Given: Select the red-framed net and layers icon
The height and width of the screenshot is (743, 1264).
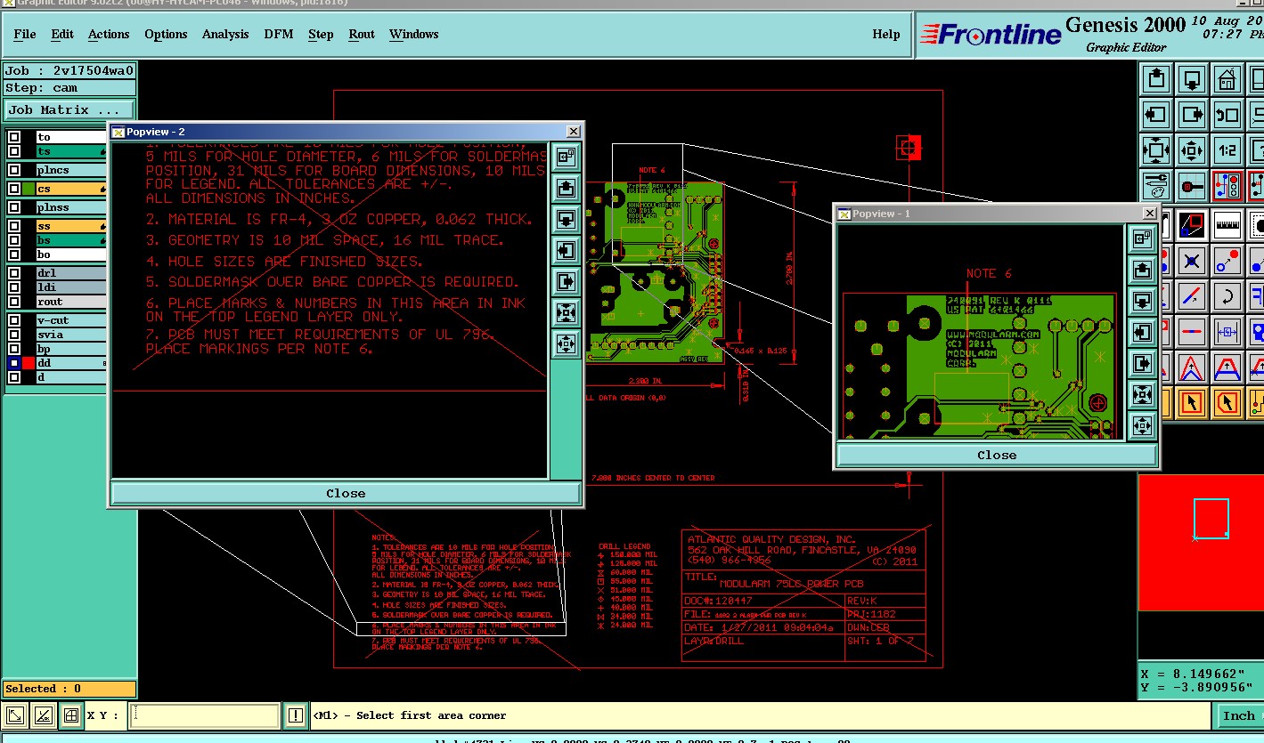Looking at the screenshot, I should pos(1227,186).
